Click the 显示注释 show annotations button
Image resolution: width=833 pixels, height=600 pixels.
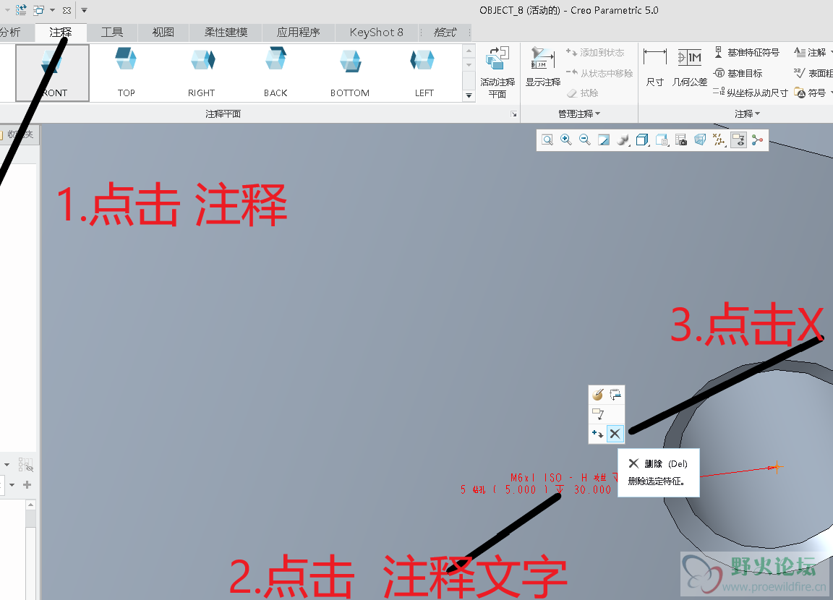coord(543,67)
